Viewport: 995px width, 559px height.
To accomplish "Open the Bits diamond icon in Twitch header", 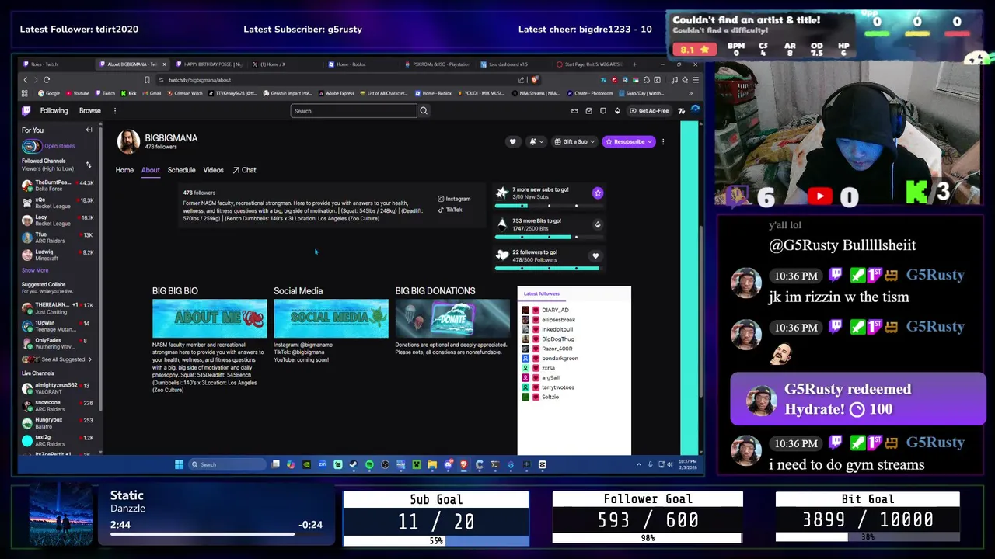I will 617,111.
